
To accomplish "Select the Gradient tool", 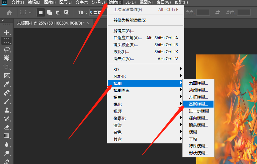I will (7, 136).
